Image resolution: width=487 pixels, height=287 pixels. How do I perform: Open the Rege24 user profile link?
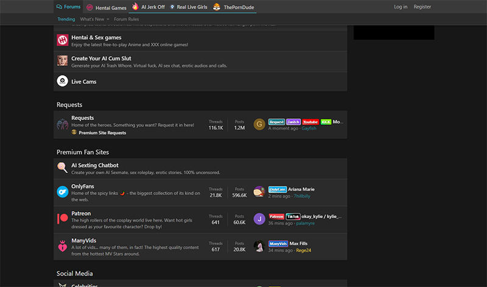point(303,250)
